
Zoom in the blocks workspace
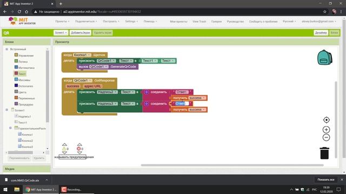pos(326,129)
